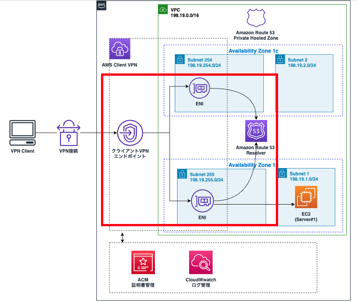This screenshot has width=357, height=302.
Task: Click the ENI icon in Subnet 255
Action: coord(202,201)
